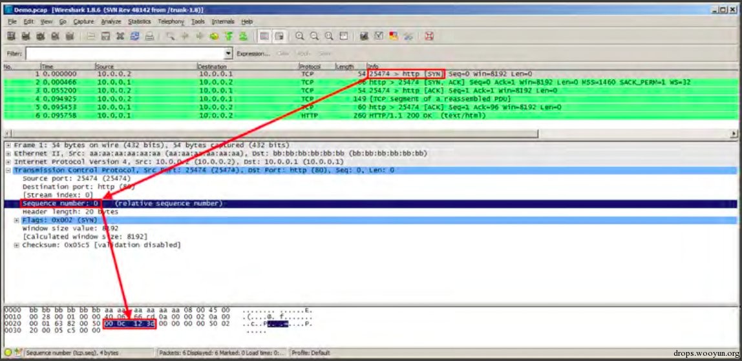Click the expert info status circle
Viewport: 742px width, 361px height.
pyautogui.click(x=8, y=353)
